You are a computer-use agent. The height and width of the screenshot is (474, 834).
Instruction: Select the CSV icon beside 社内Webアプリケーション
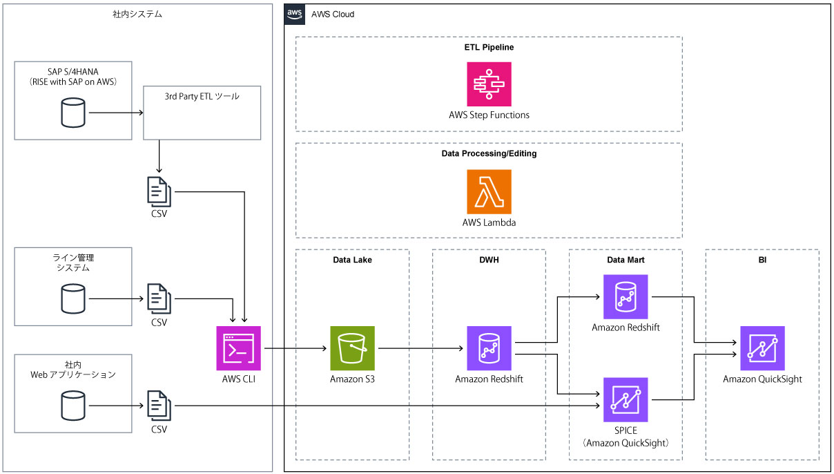click(x=159, y=405)
